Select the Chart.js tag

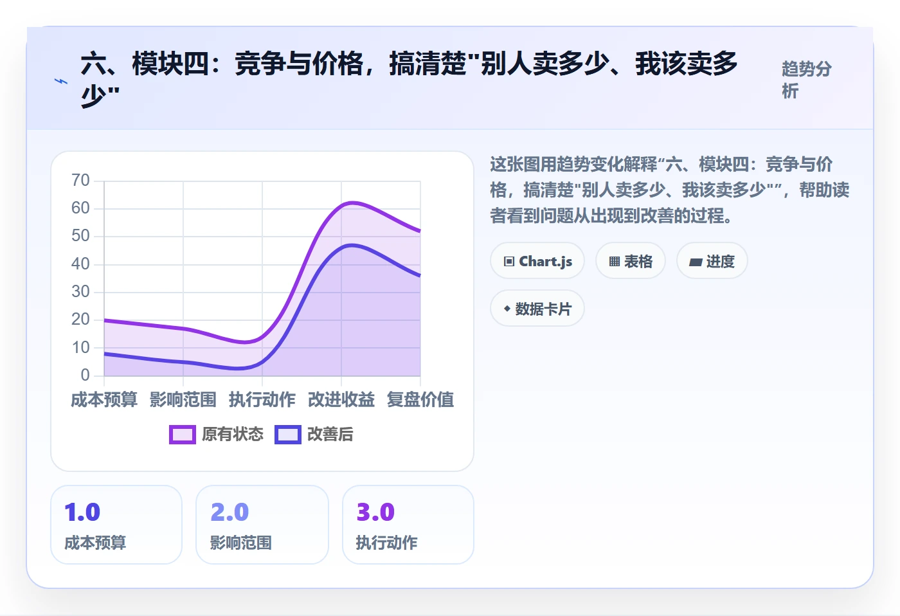click(537, 261)
